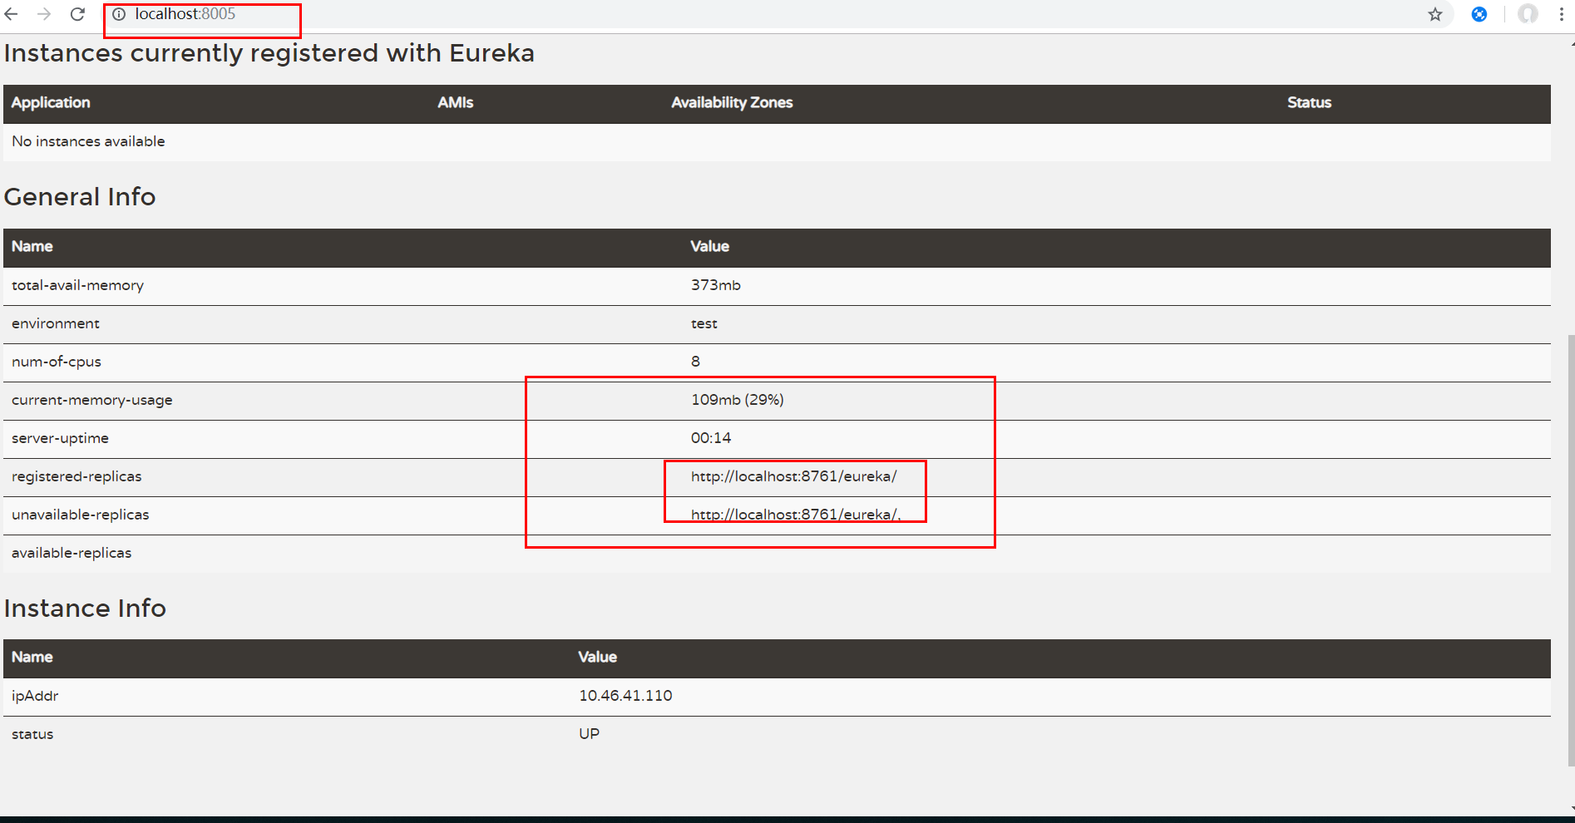Click the General Info heading

tap(80, 197)
